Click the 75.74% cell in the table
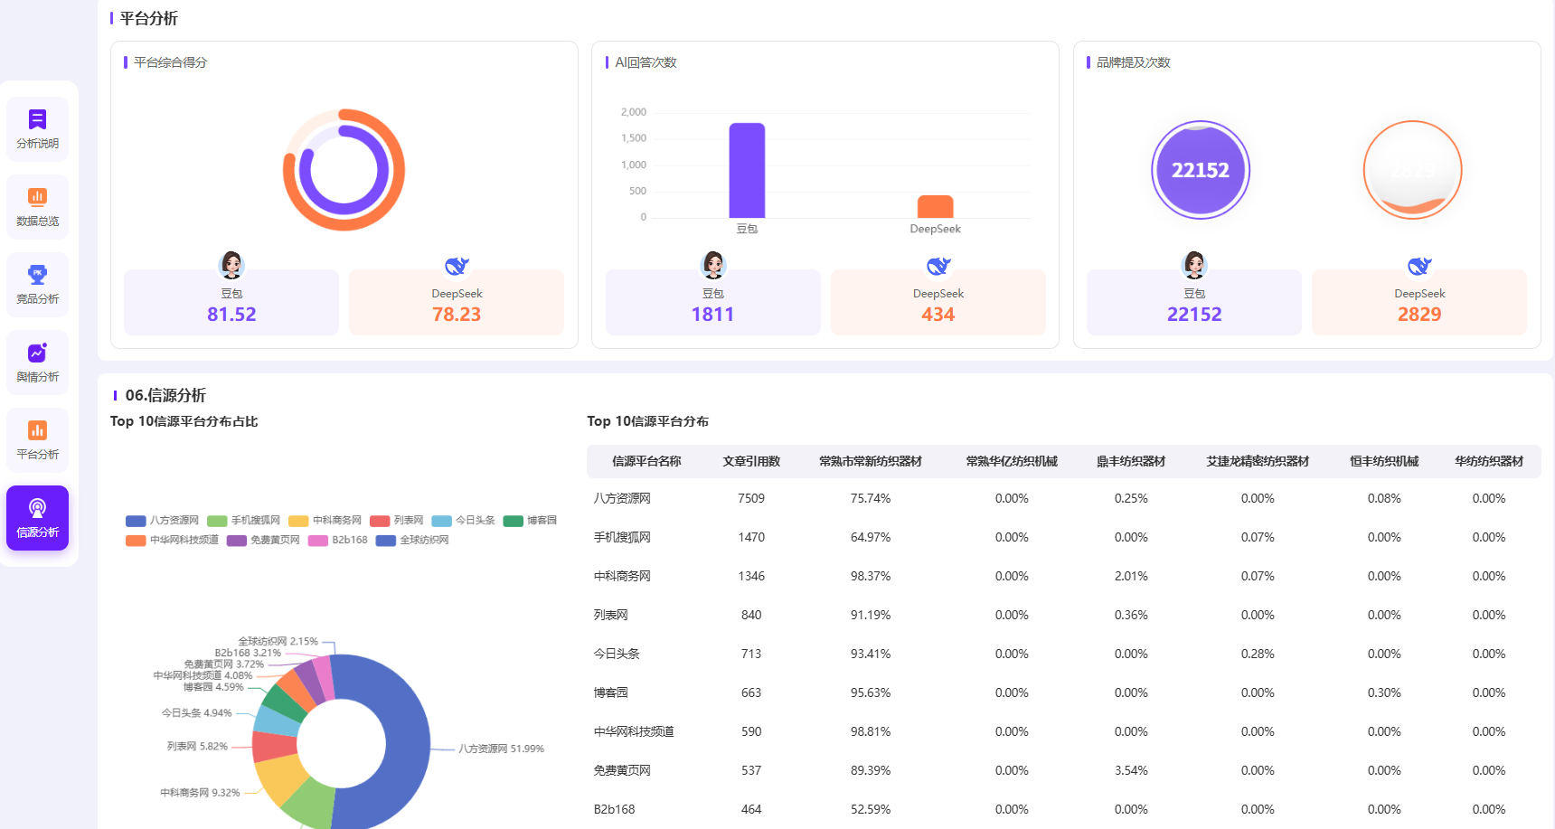 pyautogui.click(x=871, y=499)
